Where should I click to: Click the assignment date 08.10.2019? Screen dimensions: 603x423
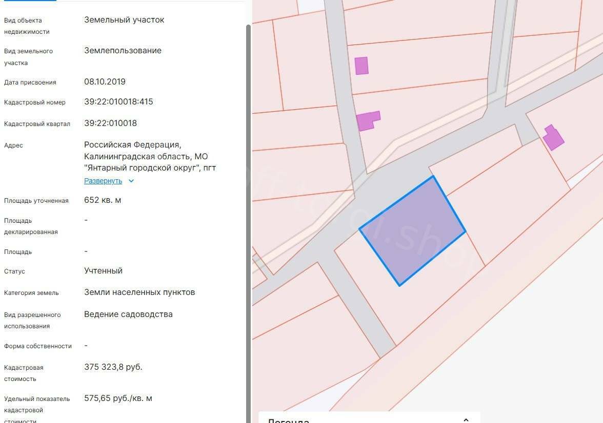point(105,81)
